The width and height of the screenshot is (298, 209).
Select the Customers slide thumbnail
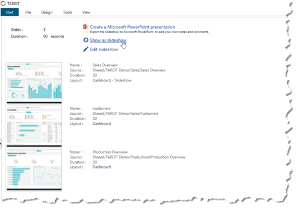point(34,126)
